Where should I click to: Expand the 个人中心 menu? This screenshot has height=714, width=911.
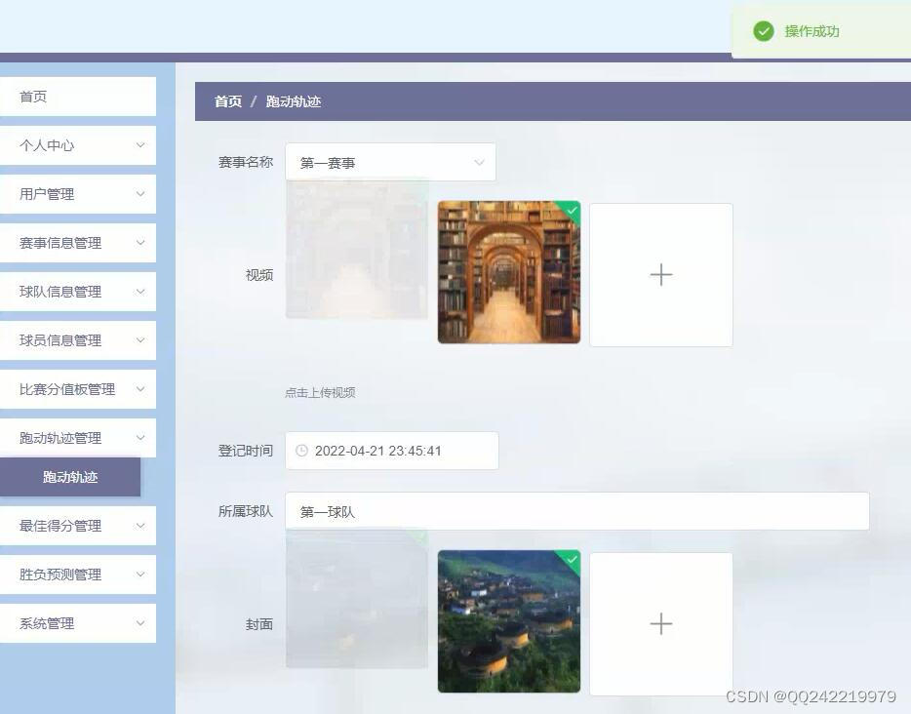pyautogui.click(x=78, y=145)
